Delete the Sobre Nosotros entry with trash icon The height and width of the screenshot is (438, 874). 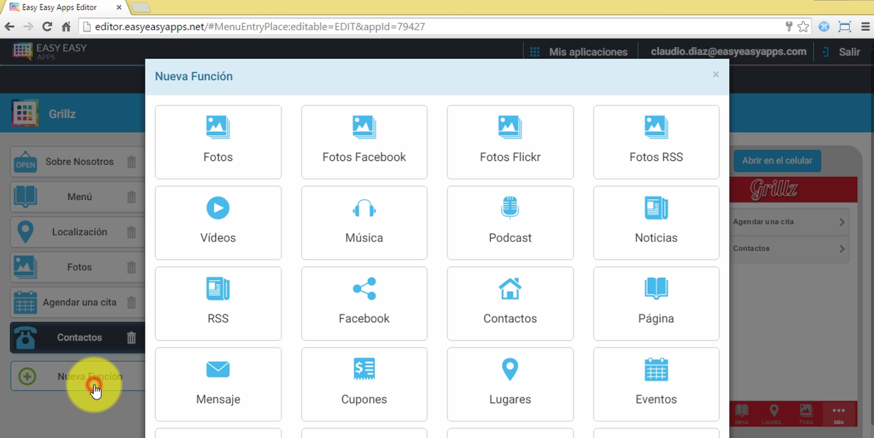(x=131, y=162)
